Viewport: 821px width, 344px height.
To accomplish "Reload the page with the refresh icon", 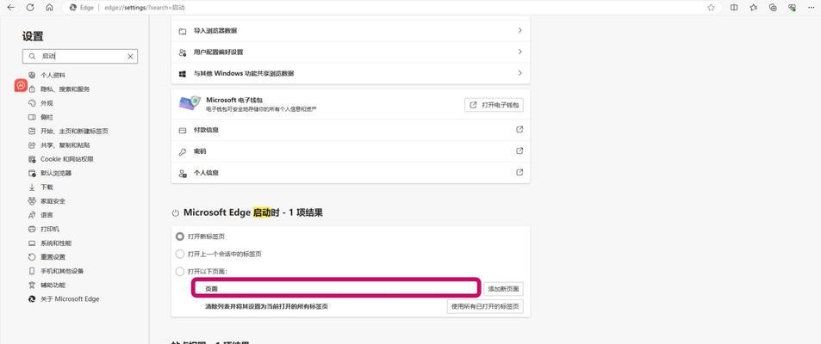I will 30,8.
